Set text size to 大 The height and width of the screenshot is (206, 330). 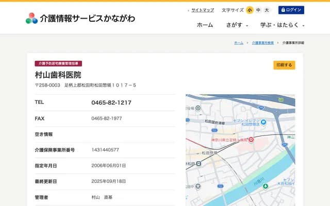267,10
